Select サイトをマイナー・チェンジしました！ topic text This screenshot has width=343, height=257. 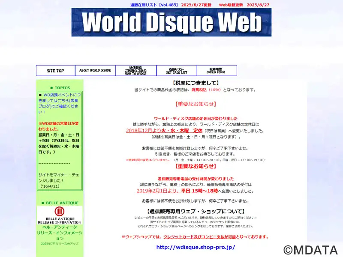tap(59, 178)
